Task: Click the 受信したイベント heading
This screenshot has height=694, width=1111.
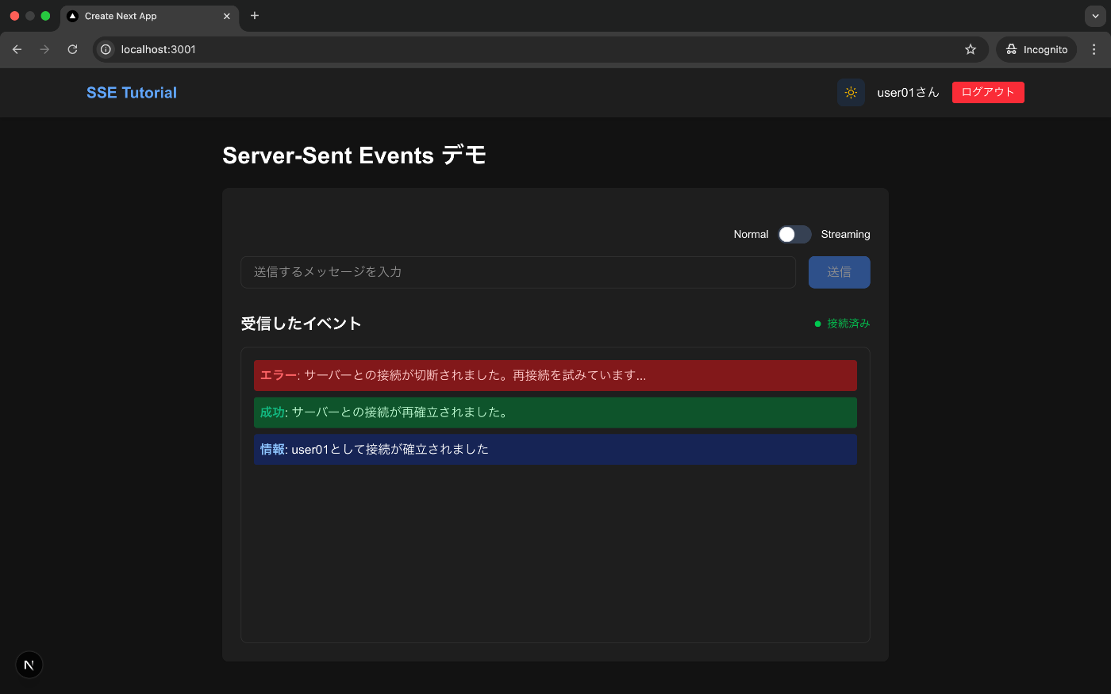Action: pos(302,324)
